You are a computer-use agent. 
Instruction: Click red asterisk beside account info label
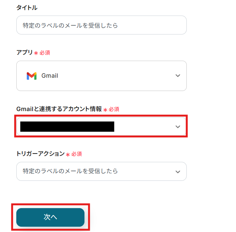(105, 110)
